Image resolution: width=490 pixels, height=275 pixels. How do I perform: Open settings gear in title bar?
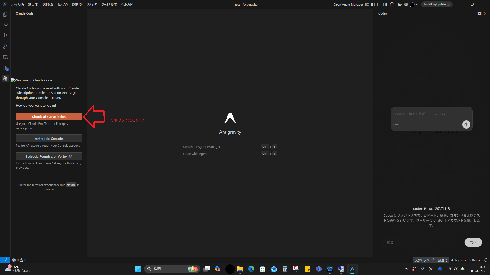pyautogui.click(x=406, y=4)
